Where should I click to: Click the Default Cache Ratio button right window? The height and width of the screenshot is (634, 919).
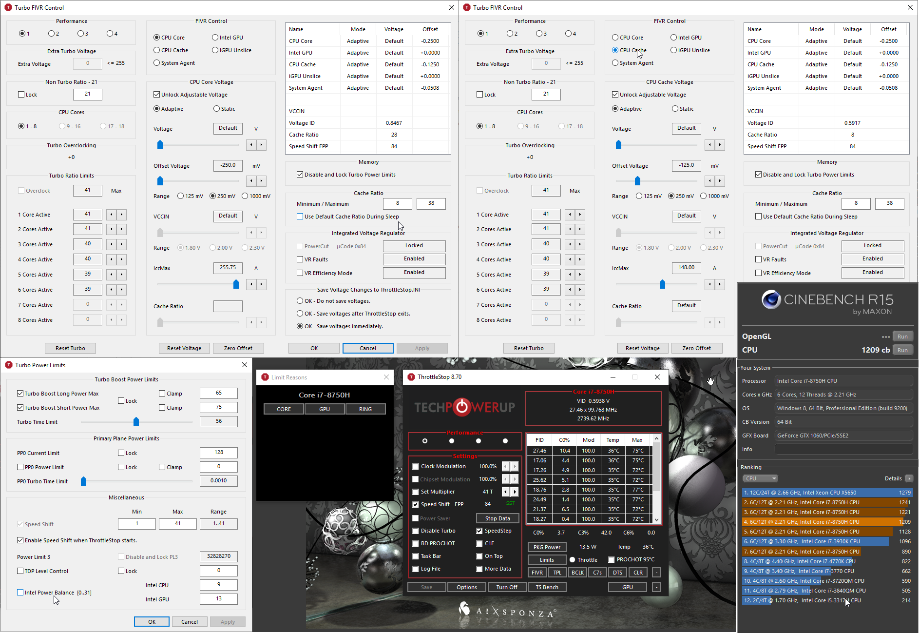click(687, 306)
